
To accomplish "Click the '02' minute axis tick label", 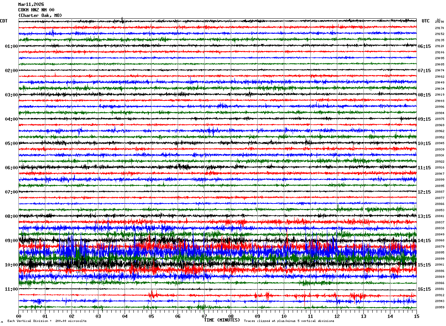I will (x=72, y=316).
